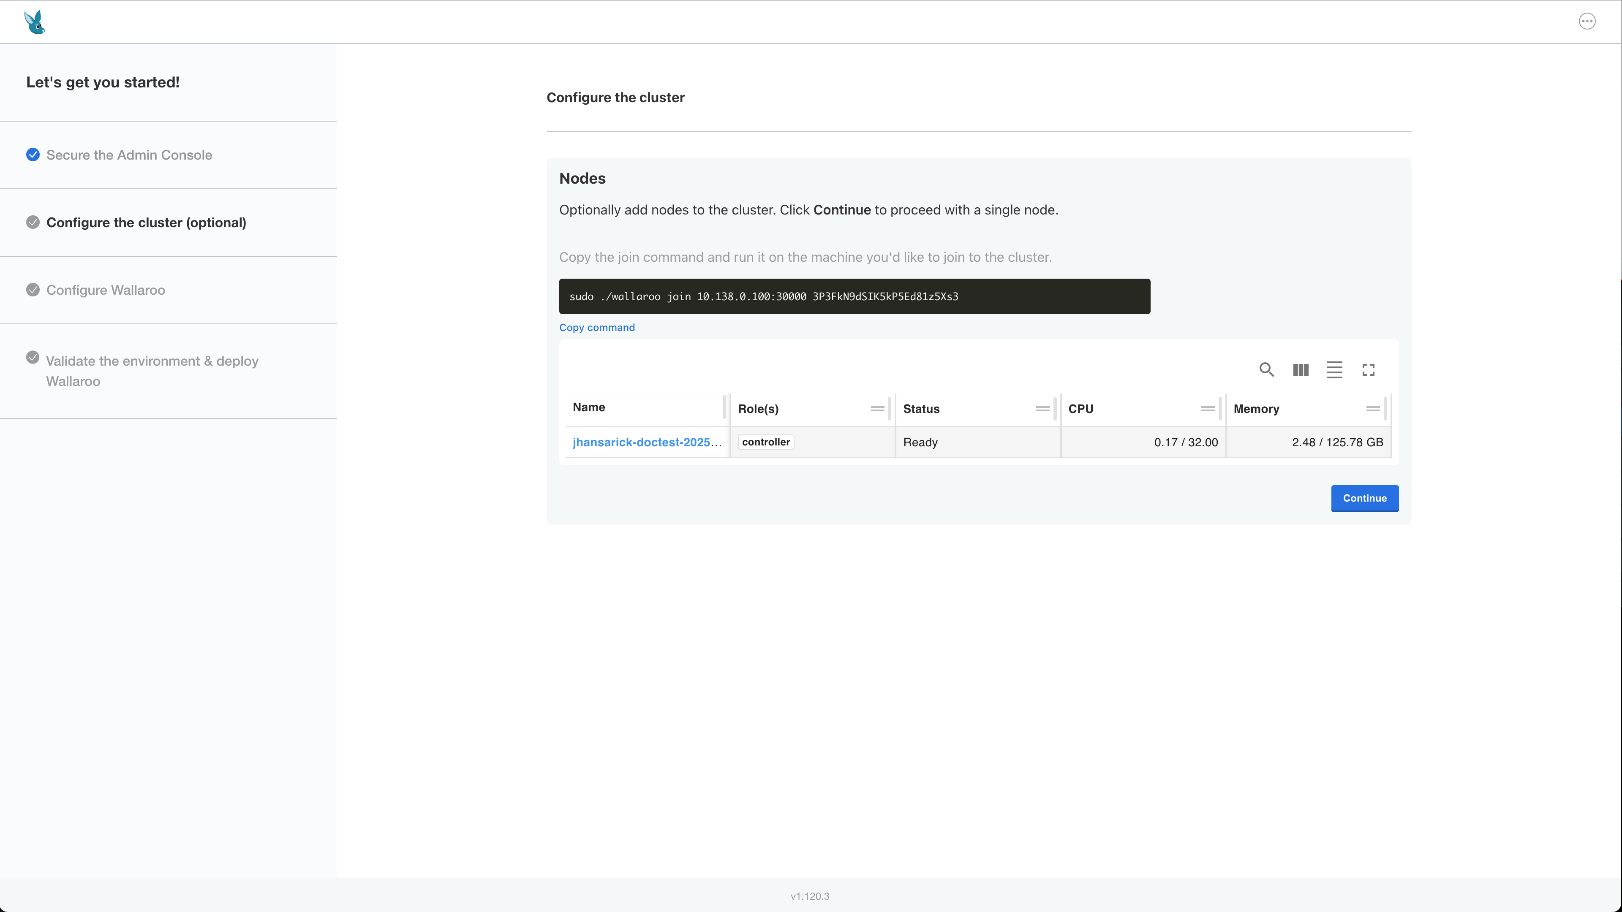Open the Status column menu
Screen dimensions: 1622x912
(1043, 408)
